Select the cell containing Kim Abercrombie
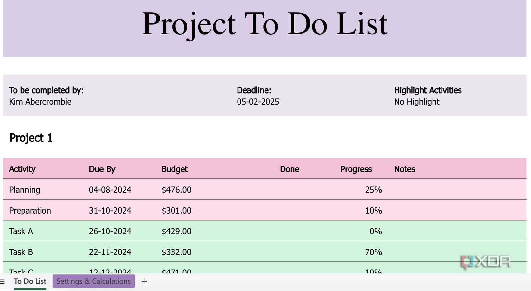 [40, 102]
